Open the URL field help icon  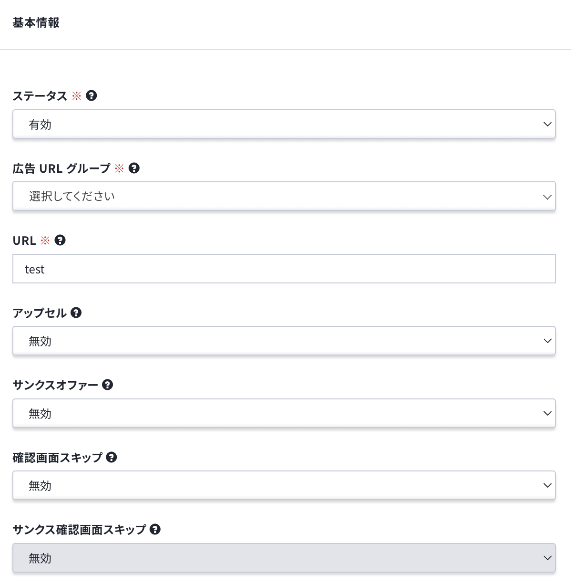pos(60,240)
